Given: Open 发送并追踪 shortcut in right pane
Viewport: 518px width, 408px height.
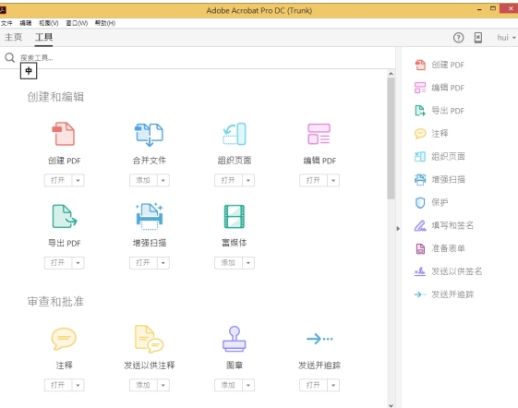Looking at the screenshot, I should click(444, 294).
